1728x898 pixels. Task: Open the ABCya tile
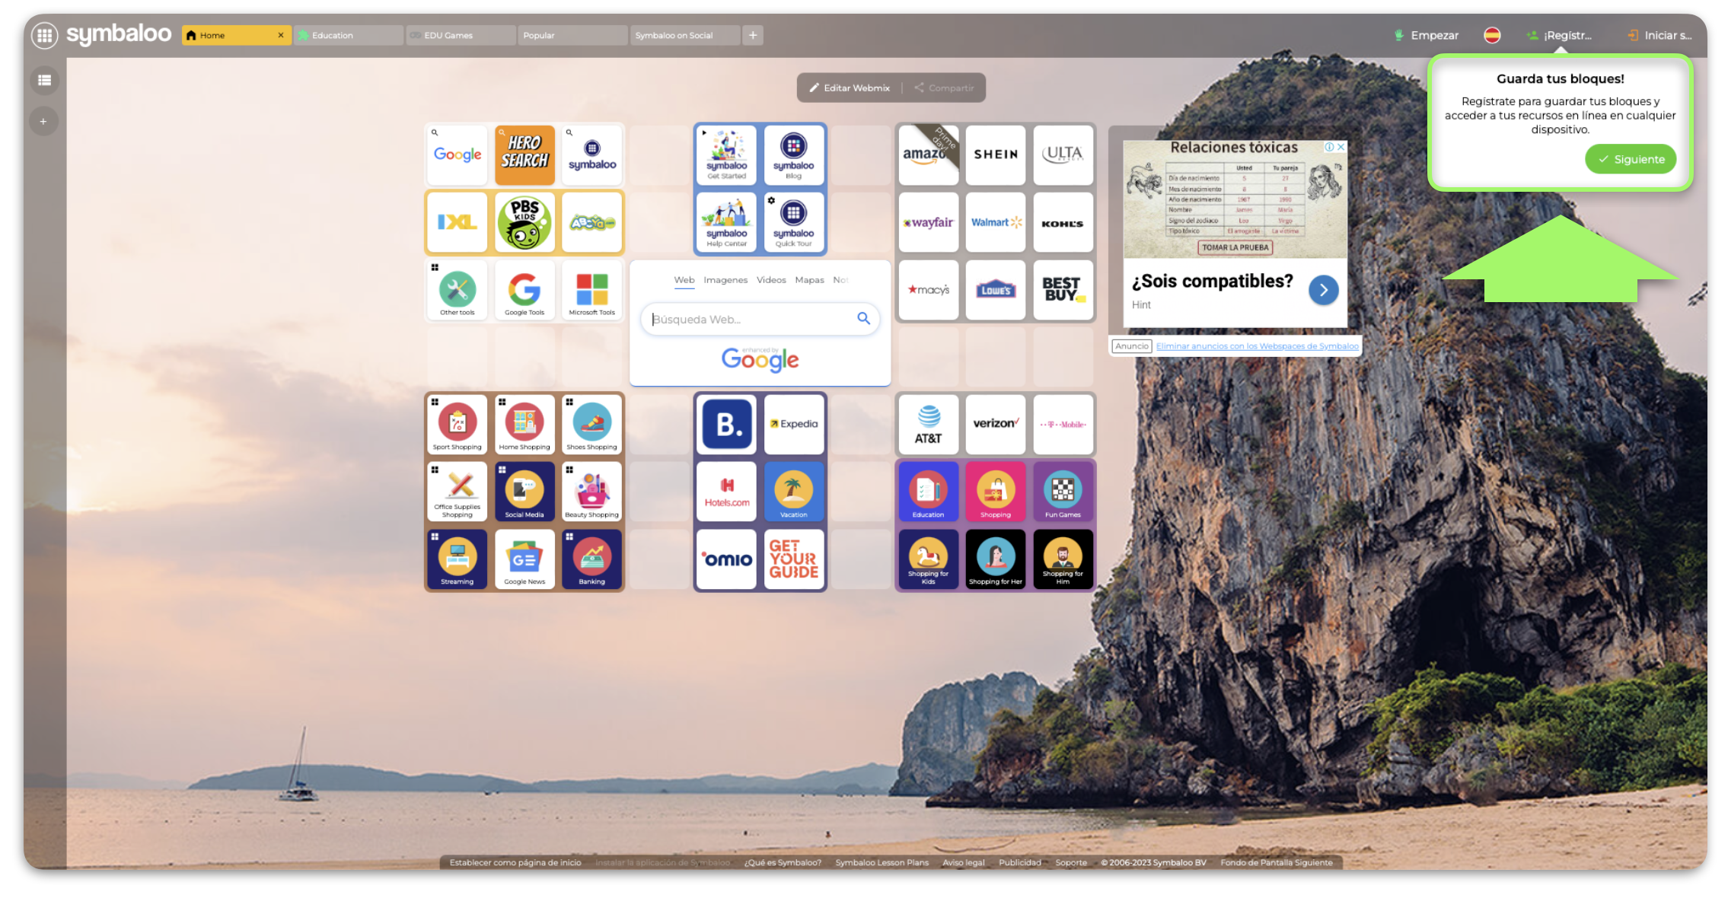[x=592, y=222]
